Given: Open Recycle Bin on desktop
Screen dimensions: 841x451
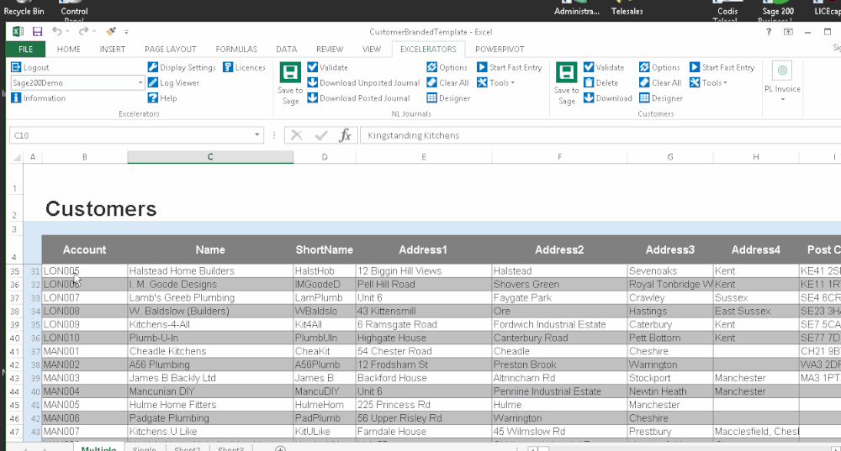Looking at the screenshot, I should [24, 8].
